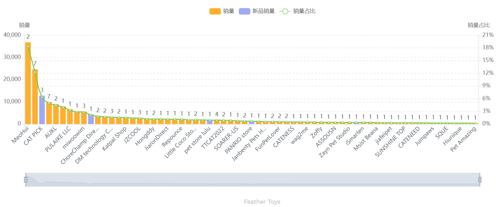Click the Zayn Pet Studio axis label
Image resolution: width=496 pixels, height=207 pixels.
click(335, 142)
